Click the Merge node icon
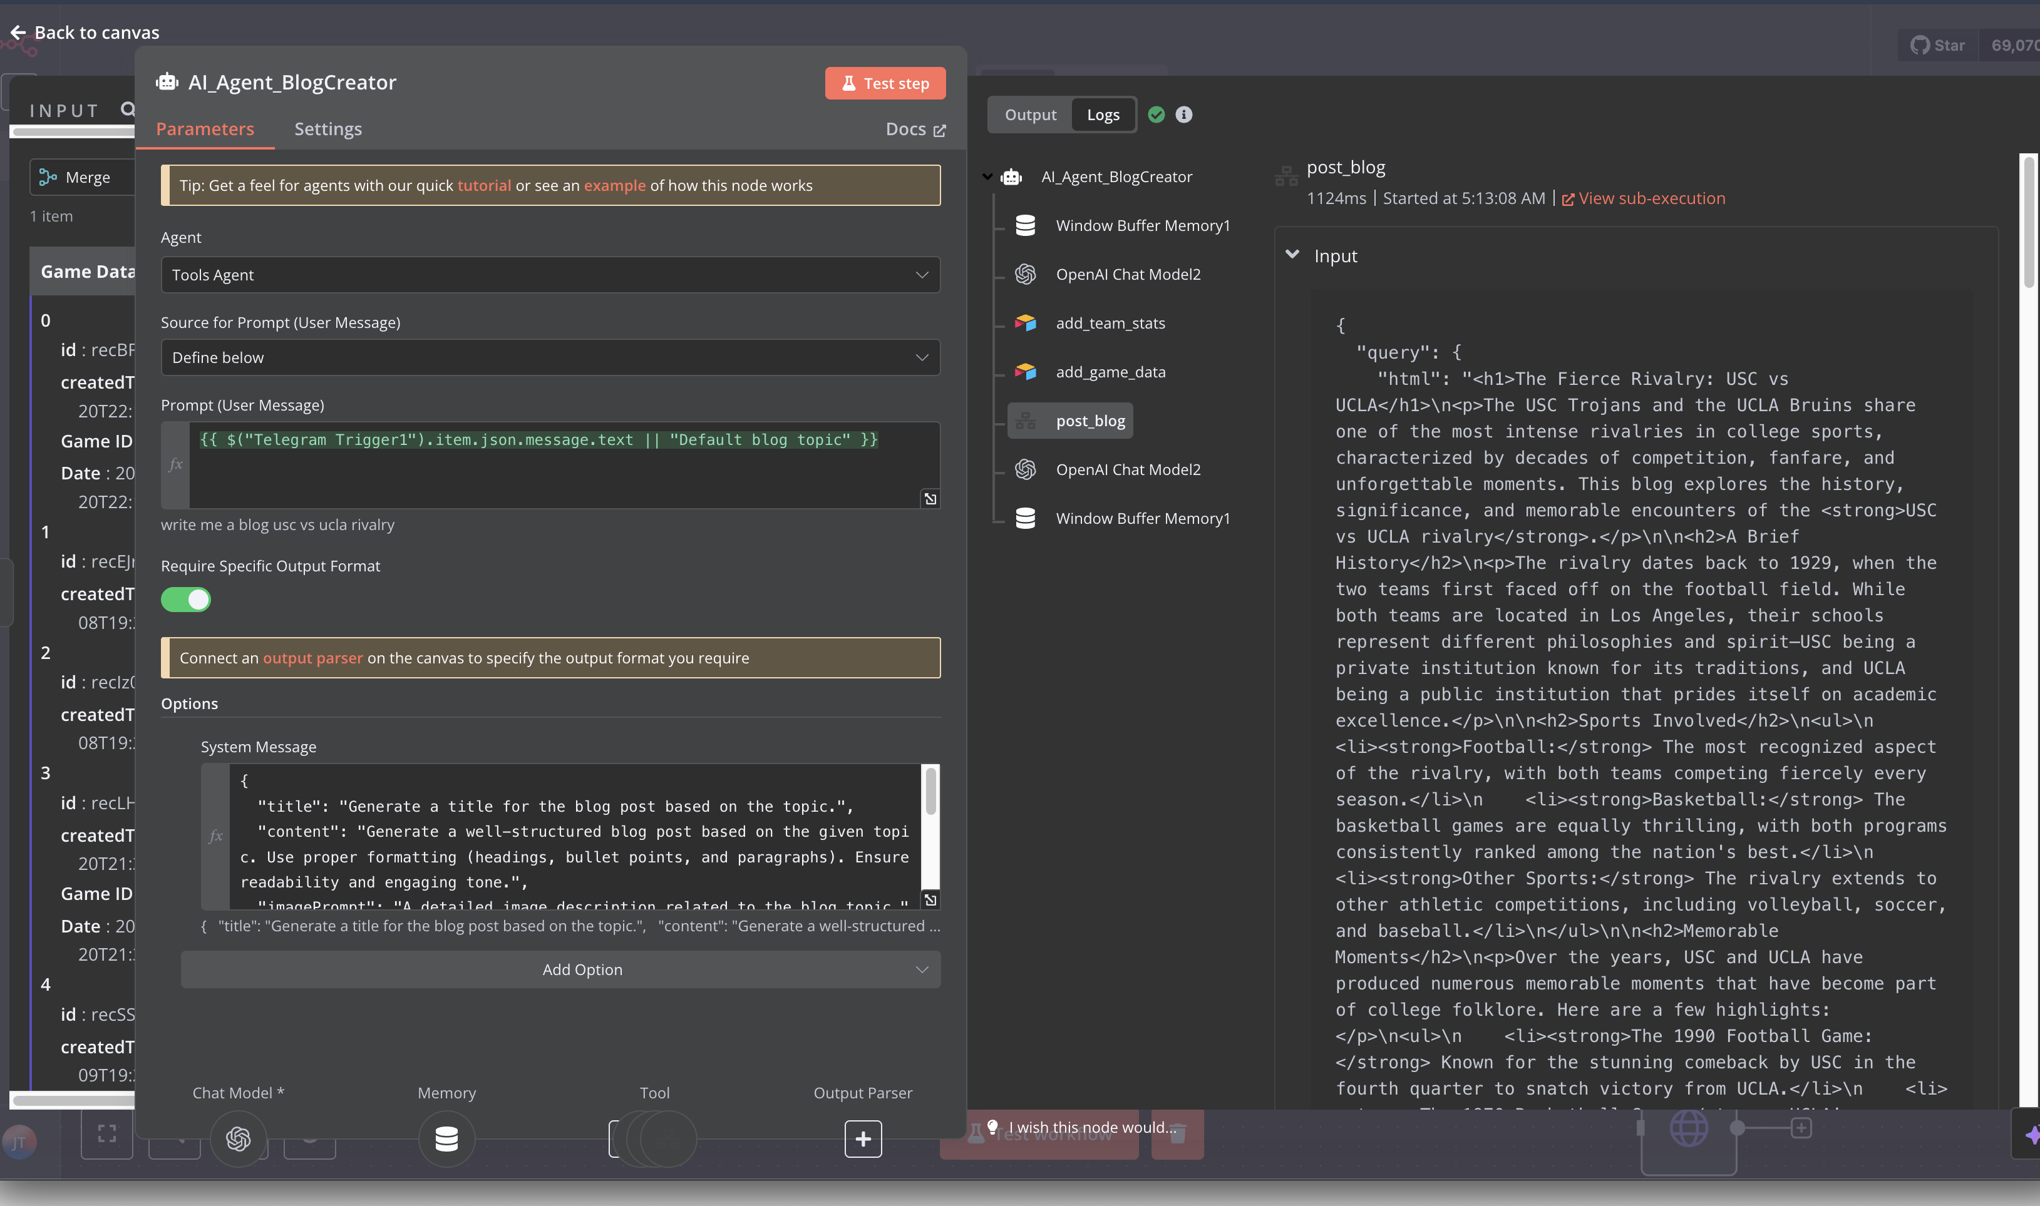Viewport: 2040px width, 1206px height. [48, 177]
